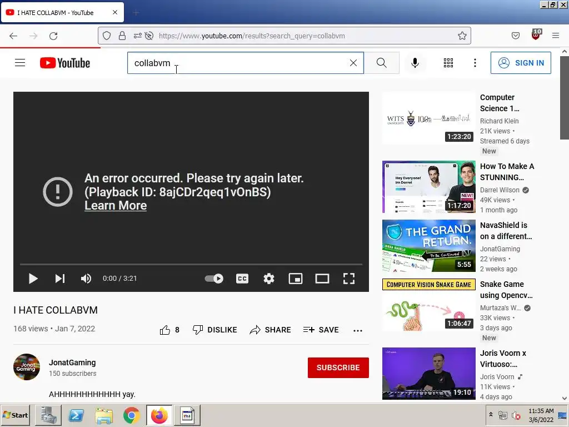Launch Google Chrome from the taskbar

131,415
